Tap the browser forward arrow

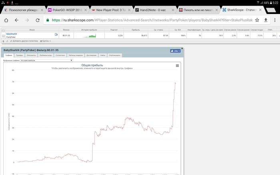point(27,20)
